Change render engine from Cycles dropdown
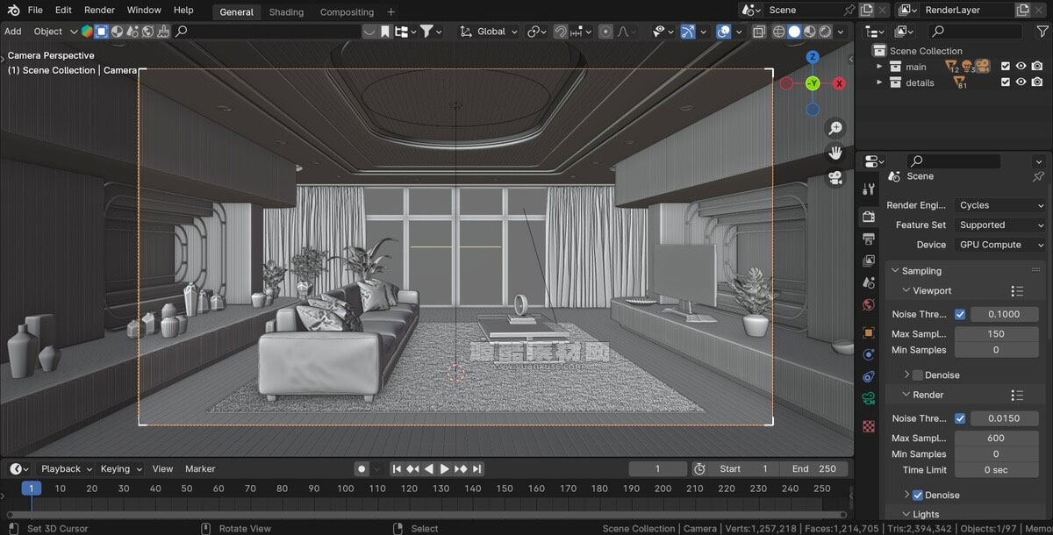The image size is (1053, 535). 999,204
